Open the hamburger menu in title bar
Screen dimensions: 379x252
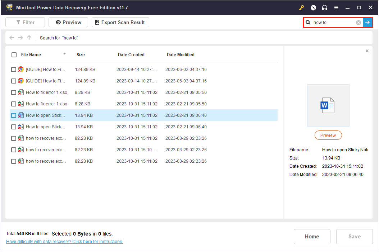[336, 8]
